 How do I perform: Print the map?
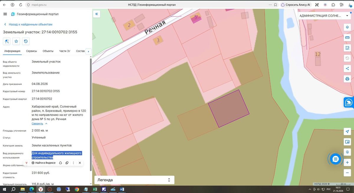point(347,79)
